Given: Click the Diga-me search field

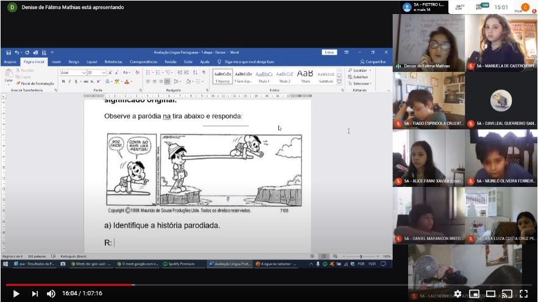Looking at the screenshot, I should click(246, 62).
